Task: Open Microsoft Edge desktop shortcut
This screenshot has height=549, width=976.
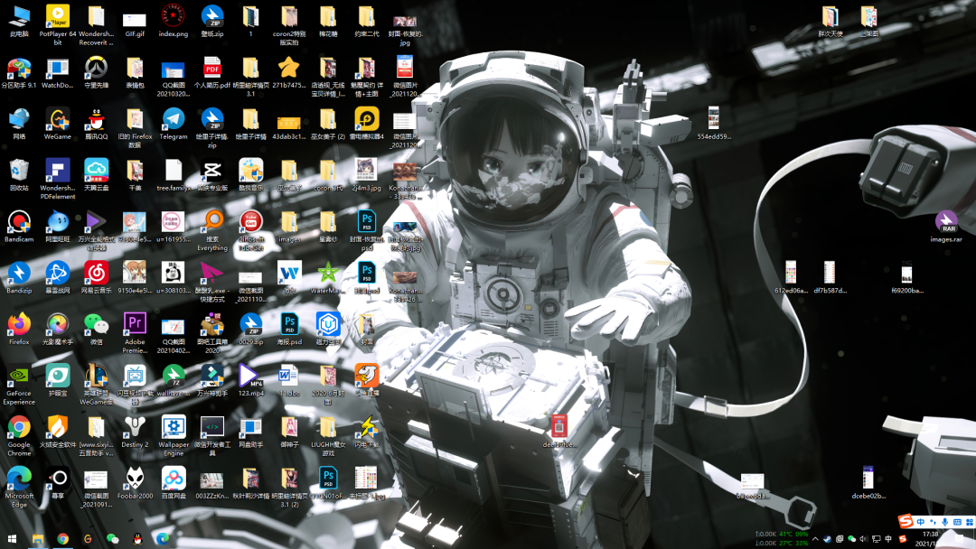Action: click(19, 487)
